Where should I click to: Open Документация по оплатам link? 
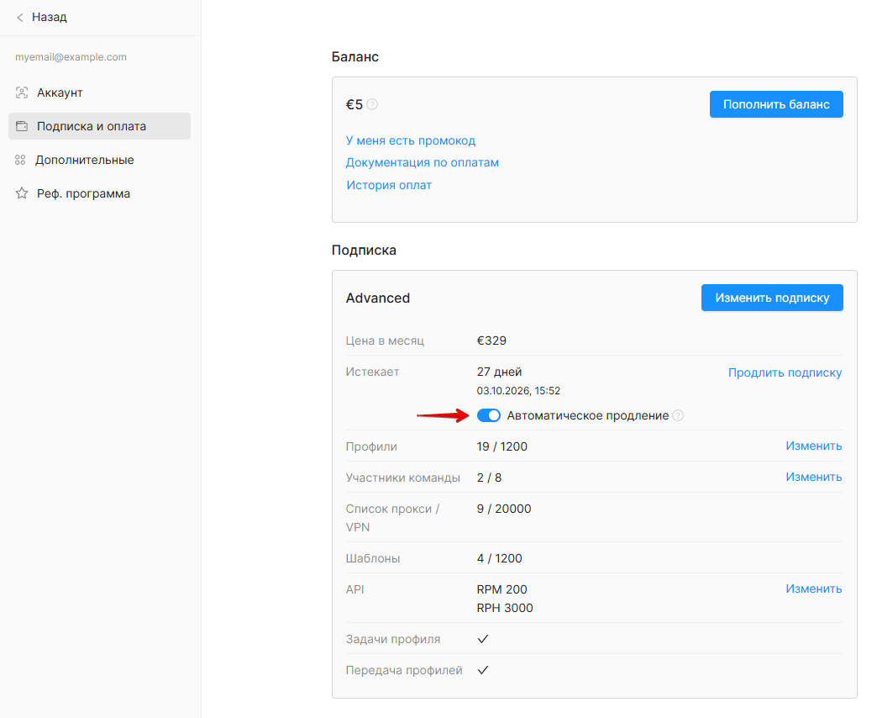(x=423, y=163)
